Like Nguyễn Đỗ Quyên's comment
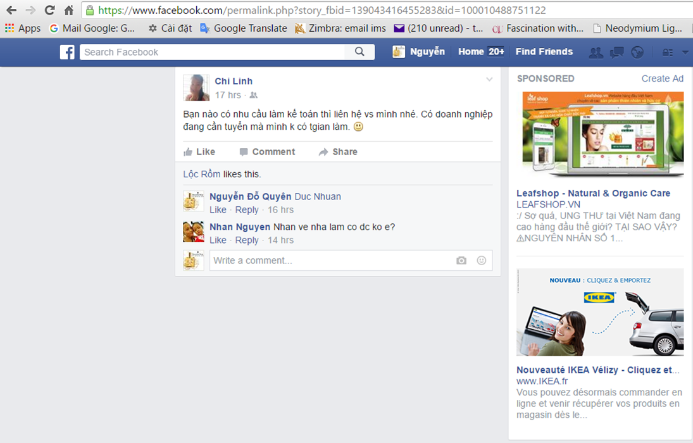 pos(218,209)
